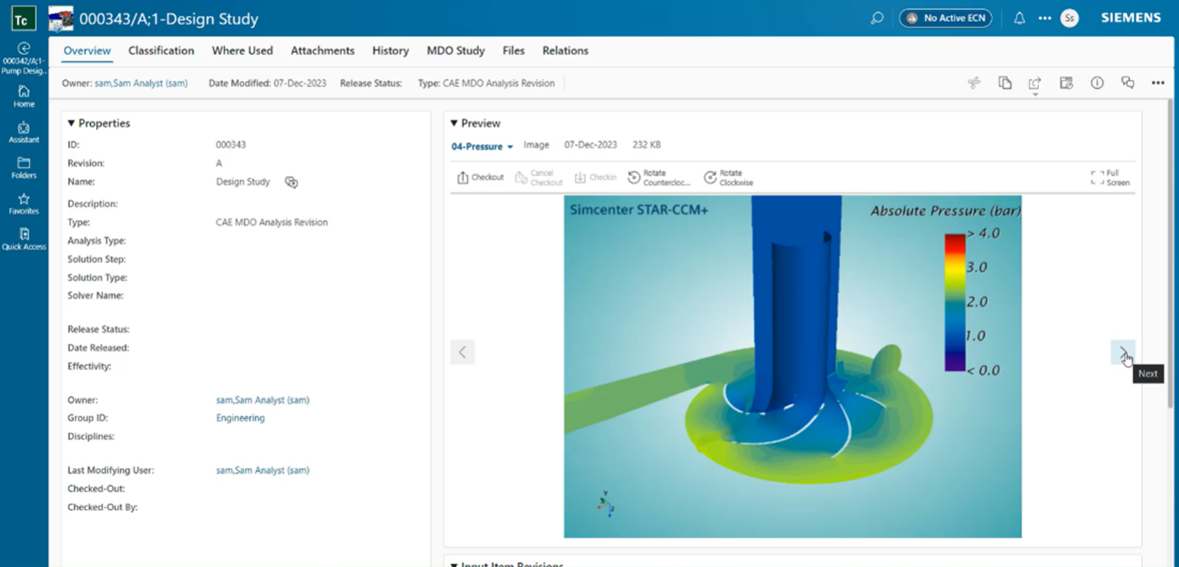Click the object information icon
The height and width of the screenshot is (567, 1179).
1096,82
